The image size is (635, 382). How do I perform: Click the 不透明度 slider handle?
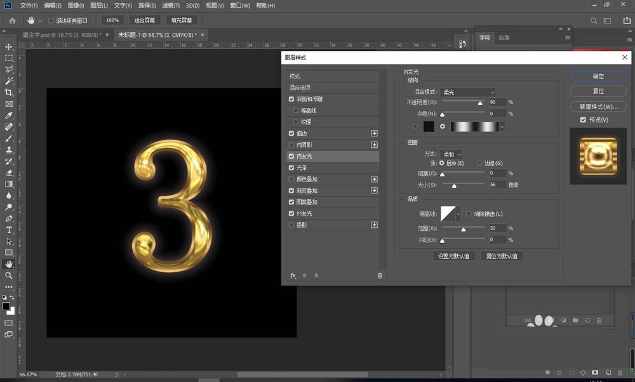[x=480, y=103]
